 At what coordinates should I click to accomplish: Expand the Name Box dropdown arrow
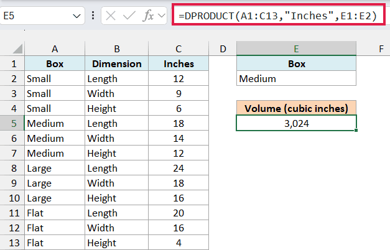[x=77, y=16]
